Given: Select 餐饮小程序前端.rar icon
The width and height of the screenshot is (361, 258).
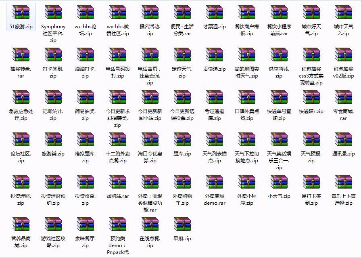Looking at the screenshot, I should pyautogui.click(x=279, y=12).
